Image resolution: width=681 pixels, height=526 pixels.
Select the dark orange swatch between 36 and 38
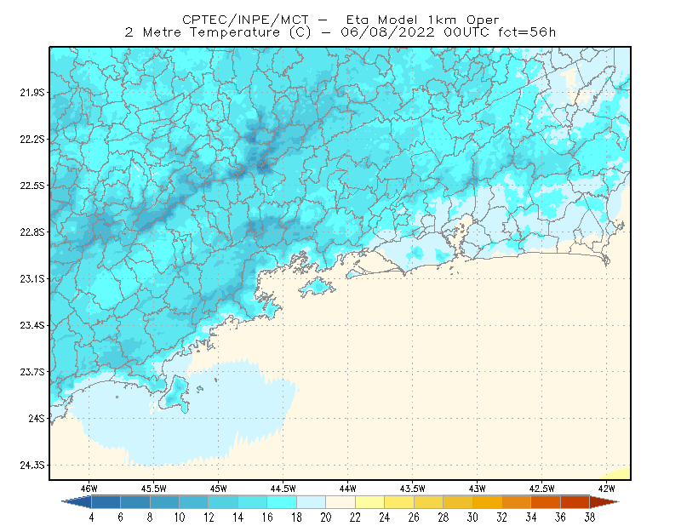pyautogui.click(x=575, y=501)
